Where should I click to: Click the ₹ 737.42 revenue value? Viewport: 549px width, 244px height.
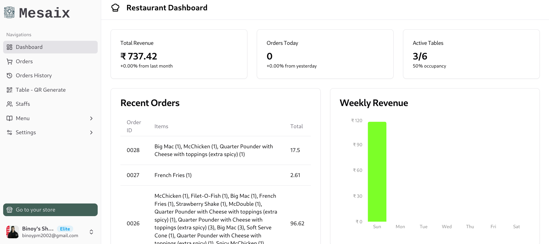coord(139,56)
